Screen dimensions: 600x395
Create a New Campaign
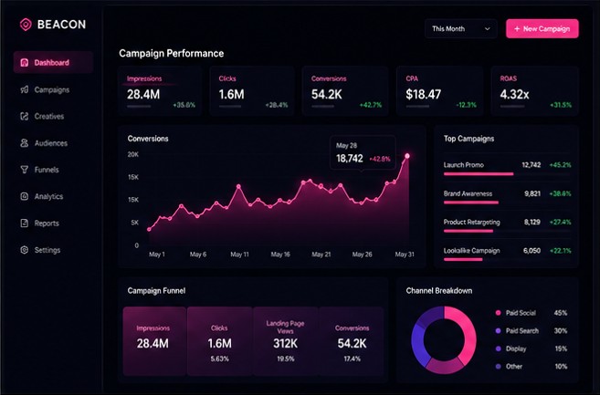[x=542, y=28]
